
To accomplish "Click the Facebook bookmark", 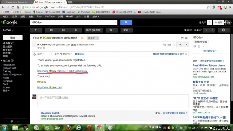I will pos(69,12).
